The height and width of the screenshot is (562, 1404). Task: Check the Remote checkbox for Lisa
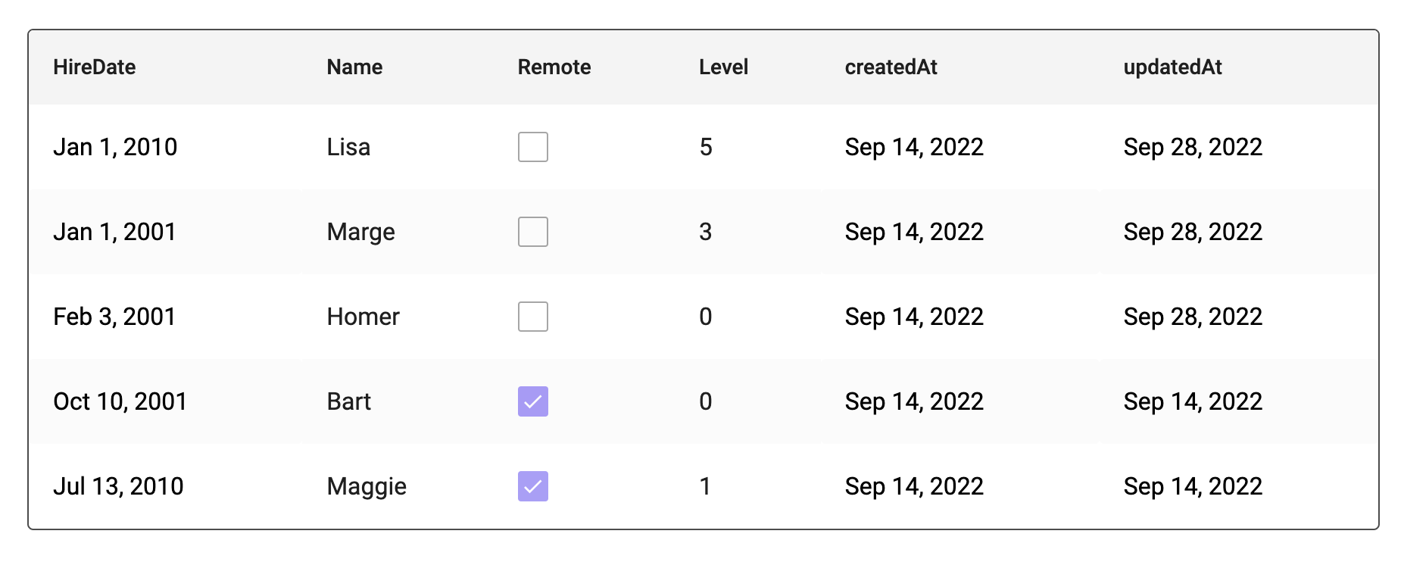(x=532, y=147)
